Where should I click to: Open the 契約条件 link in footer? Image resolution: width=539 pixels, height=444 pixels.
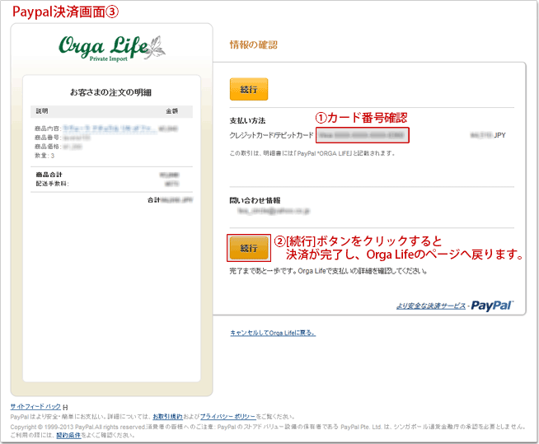pyautogui.click(x=68, y=435)
